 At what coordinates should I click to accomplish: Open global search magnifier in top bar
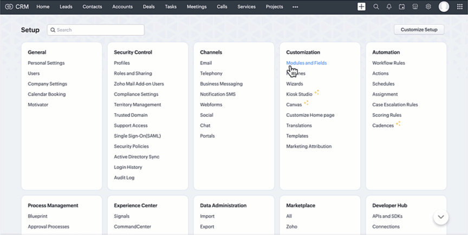pyautogui.click(x=376, y=7)
